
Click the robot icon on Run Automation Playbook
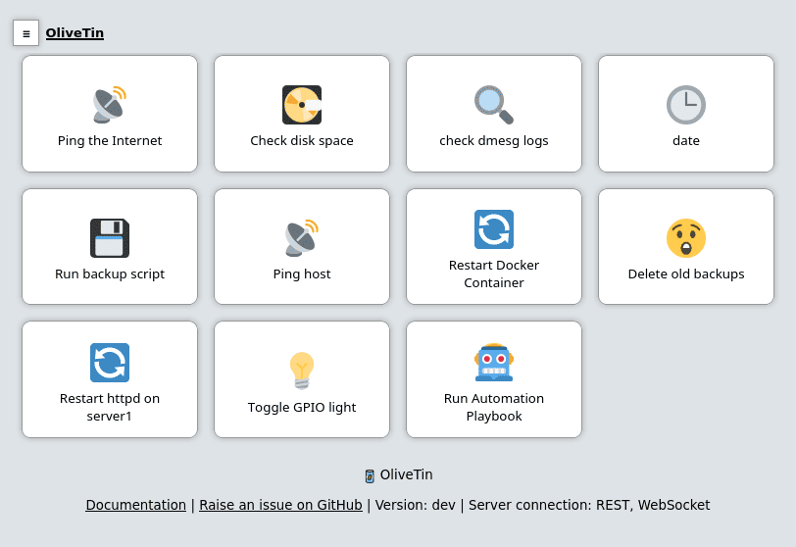494,363
